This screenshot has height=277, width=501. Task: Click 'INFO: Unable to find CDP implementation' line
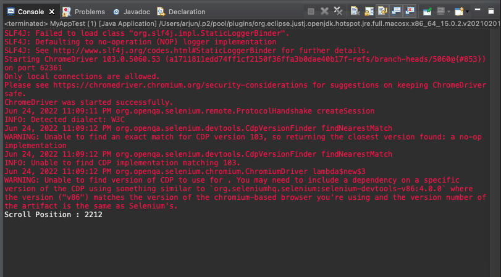(122, 163)
